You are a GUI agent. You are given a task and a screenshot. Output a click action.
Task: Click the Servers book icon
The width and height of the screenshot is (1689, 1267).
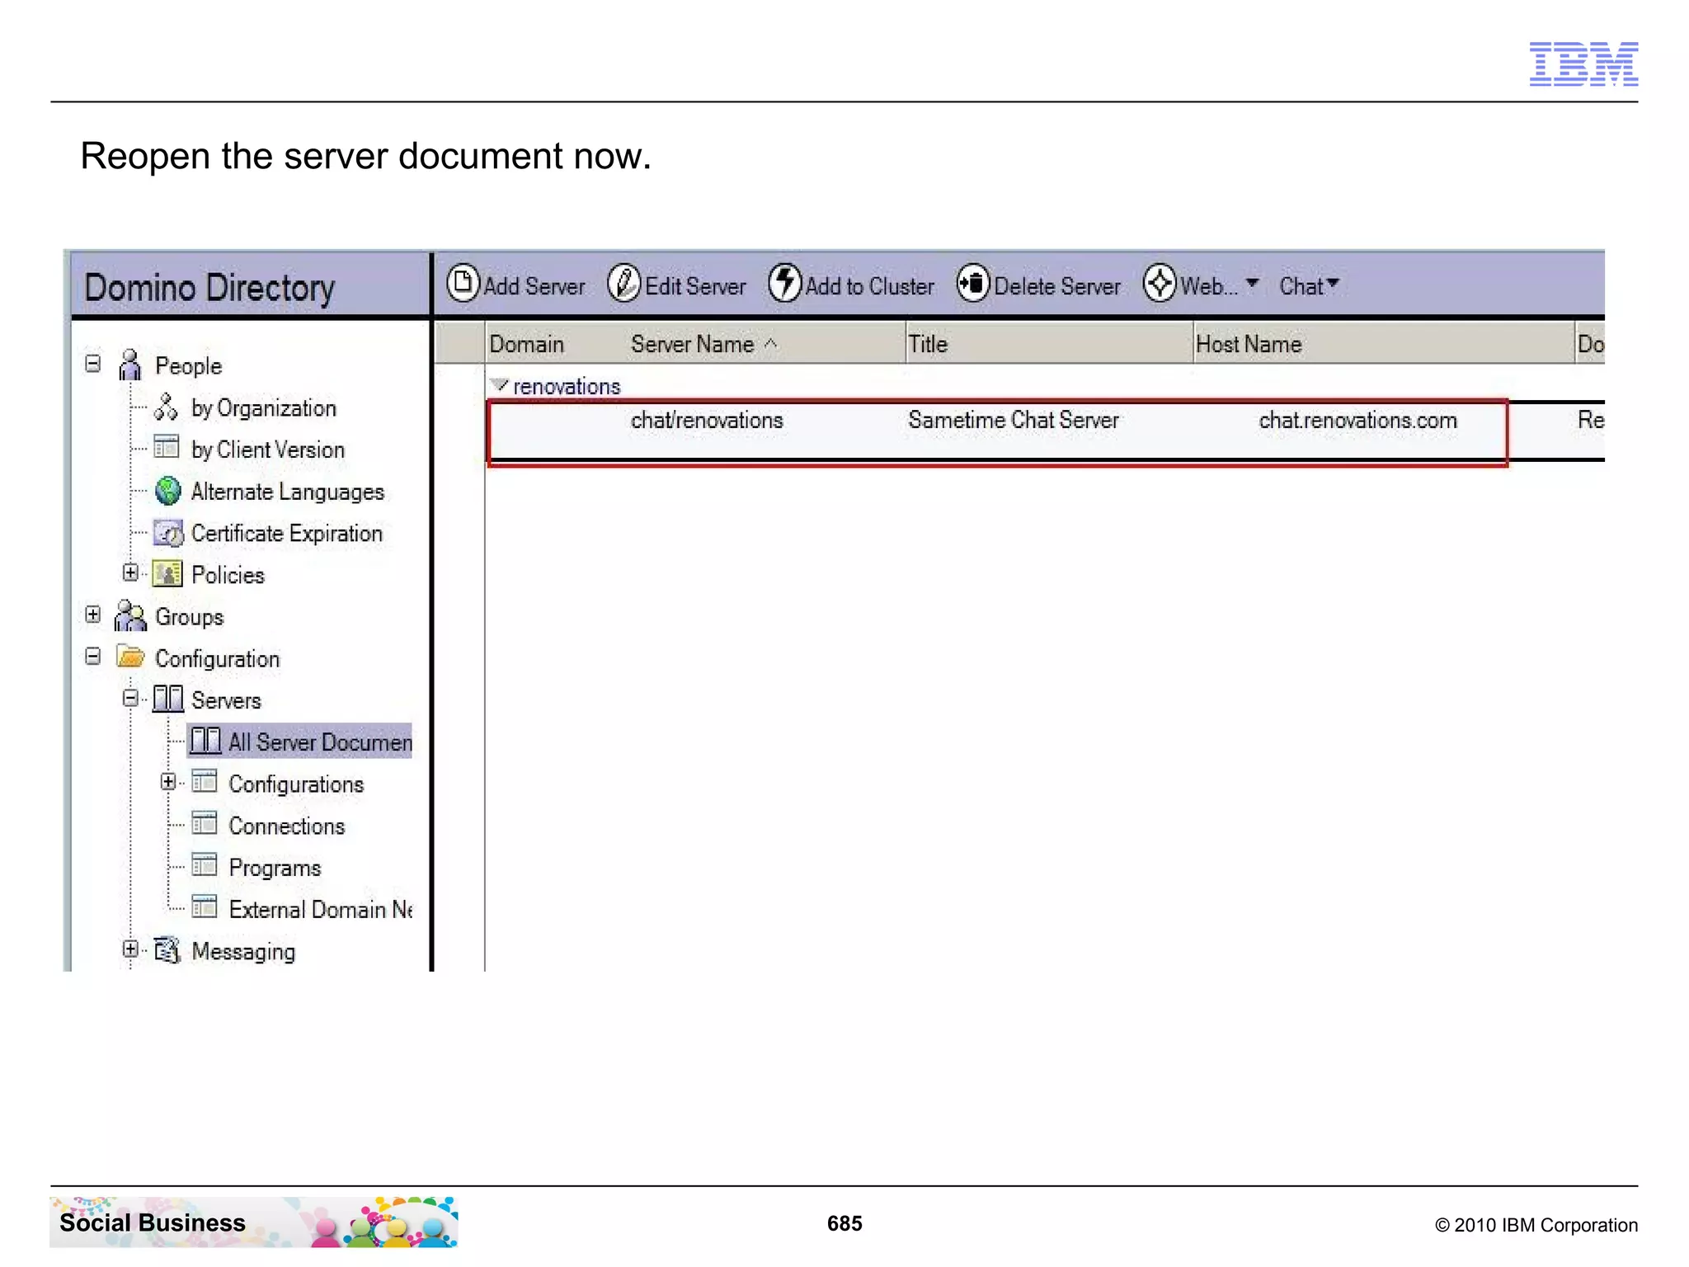coord(168,699)
